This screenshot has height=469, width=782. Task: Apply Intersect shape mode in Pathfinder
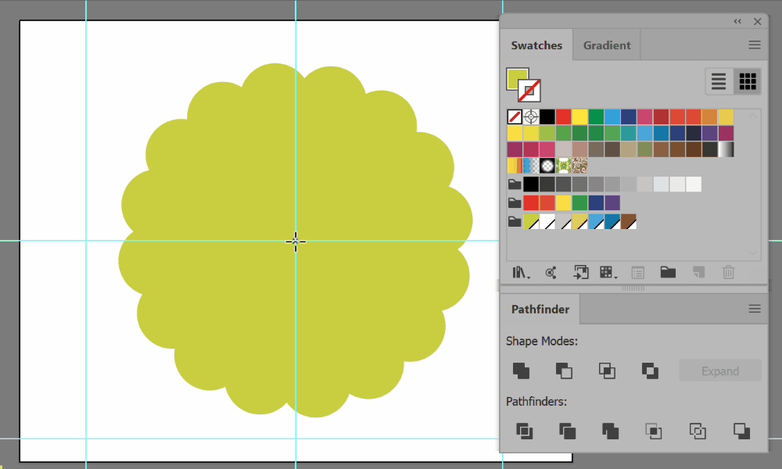607,371
